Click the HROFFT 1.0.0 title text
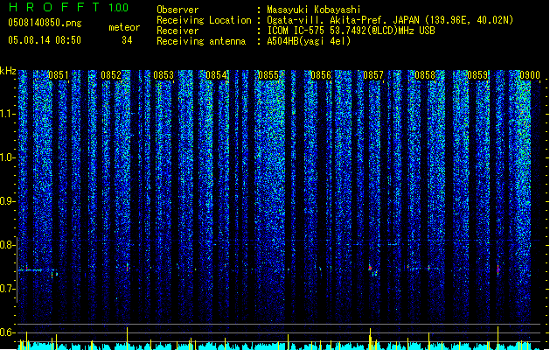Viewport: 550px width, 350px height. [69, 7]
